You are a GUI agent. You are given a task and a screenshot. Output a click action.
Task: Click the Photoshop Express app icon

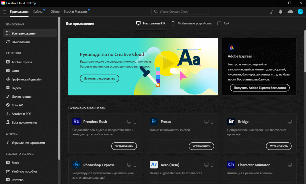click(76, 165)
